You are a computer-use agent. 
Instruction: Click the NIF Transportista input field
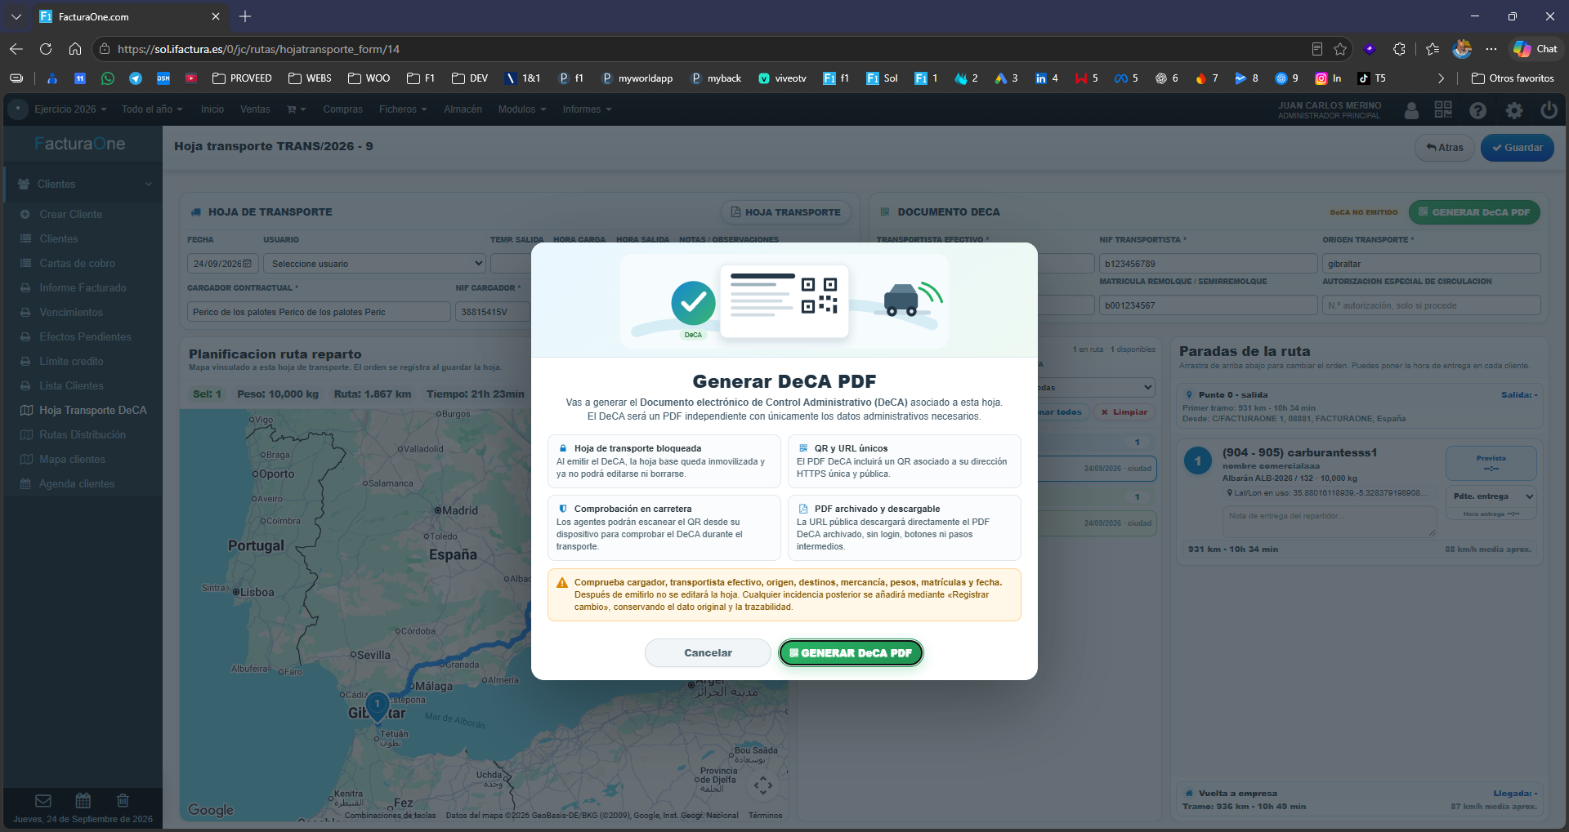1207,264
